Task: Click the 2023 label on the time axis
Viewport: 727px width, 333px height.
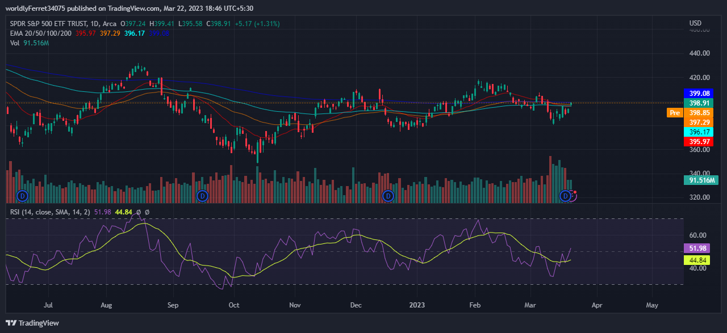Action: [x=417, y=305]
